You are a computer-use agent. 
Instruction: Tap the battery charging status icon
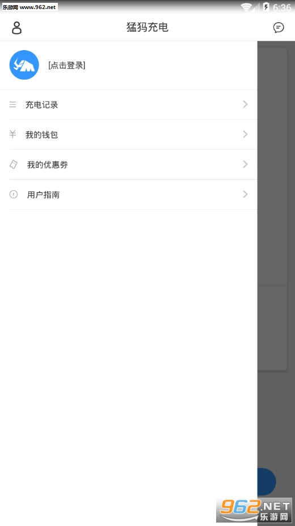tap(266, 7)
